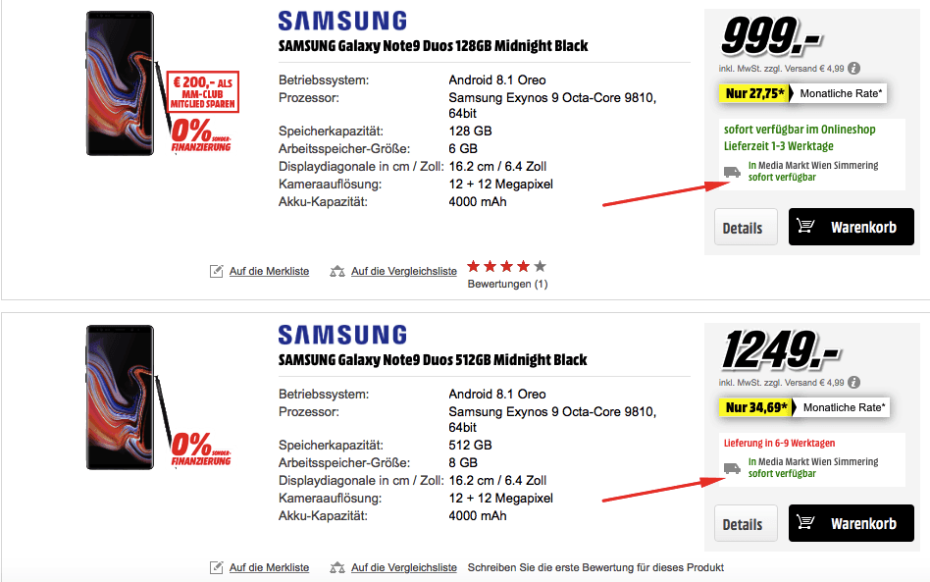Screen dimensions: 930x582
Task: Click the compare scales icon for 128GB model
Action: pyautogui.click(x=337, y=271)
